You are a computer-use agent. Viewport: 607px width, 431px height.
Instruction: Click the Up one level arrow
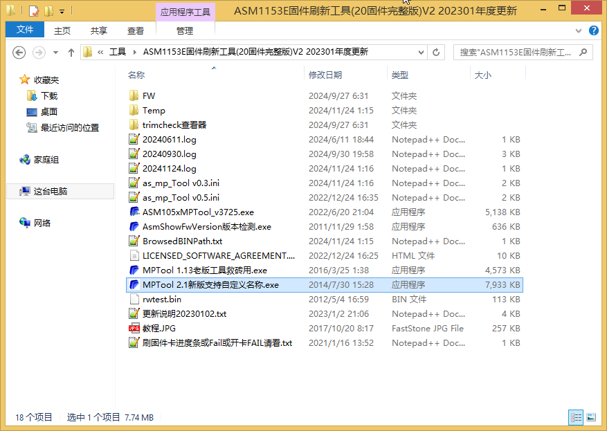click(71, 53)
